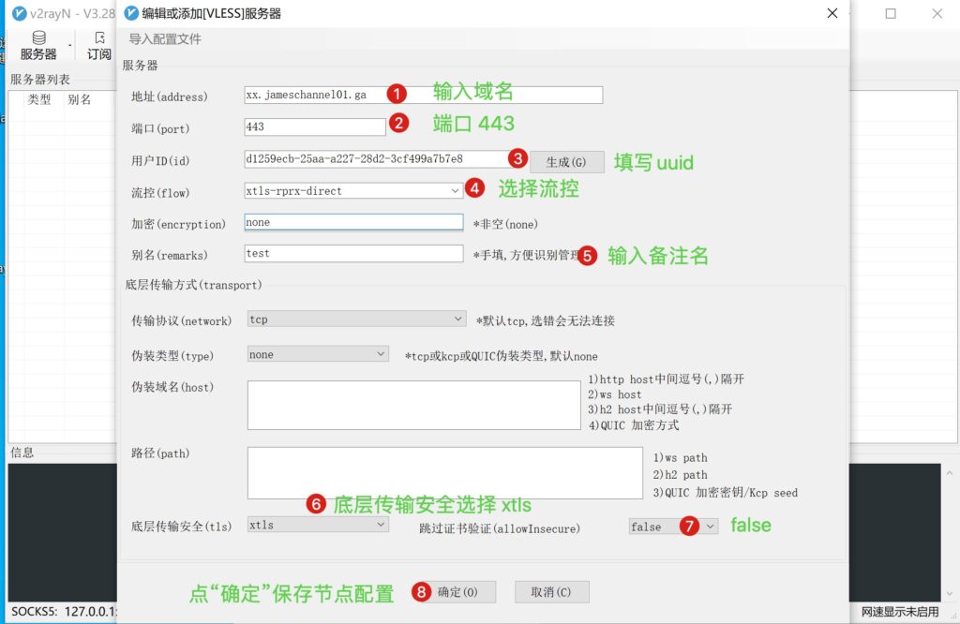Click scroll-up arrow of the 信息 log panel
Viewport: 960px width, 624px height.
click(950, 473)
